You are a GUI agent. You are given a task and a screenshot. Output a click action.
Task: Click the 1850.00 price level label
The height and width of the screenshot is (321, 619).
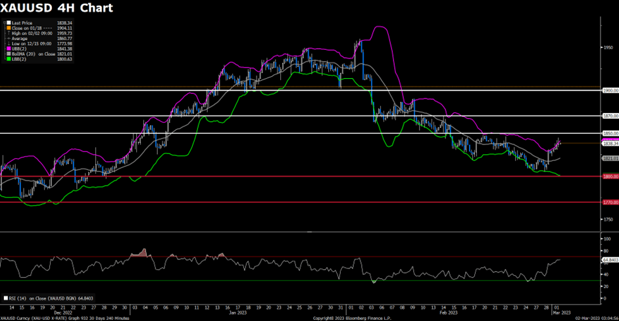[x=610, y=133]
